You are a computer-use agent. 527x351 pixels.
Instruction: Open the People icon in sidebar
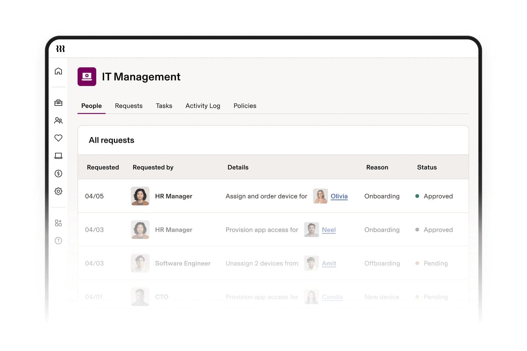pos(58,121)
